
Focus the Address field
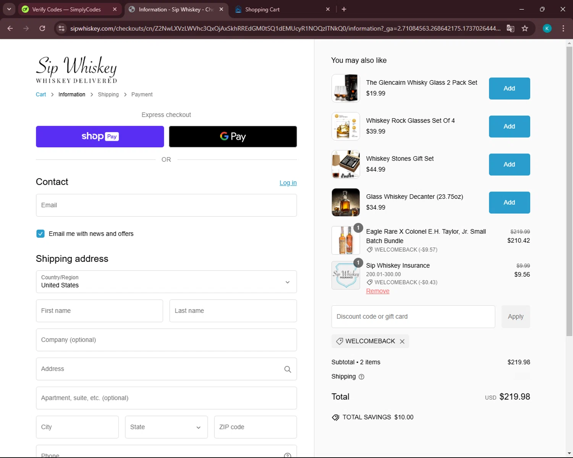pos(166,369)
